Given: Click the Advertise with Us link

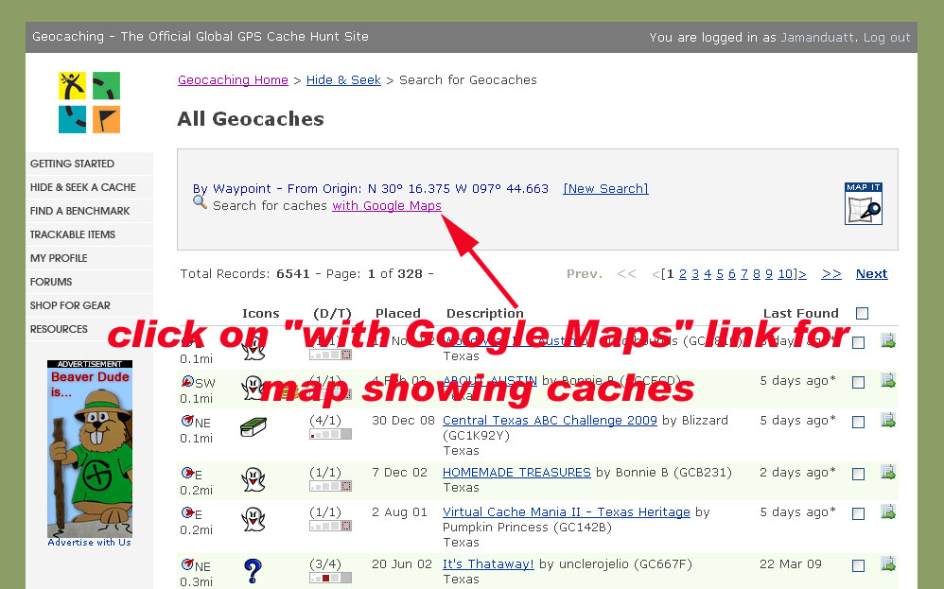Looking at the screenshot, I should click(89, 542).
